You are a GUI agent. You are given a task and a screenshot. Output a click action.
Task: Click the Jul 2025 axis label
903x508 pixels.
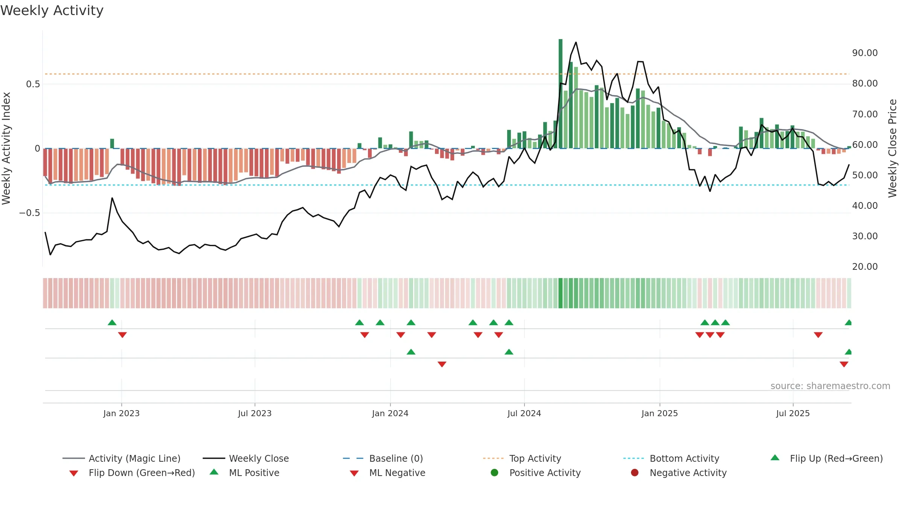(793, 414)
